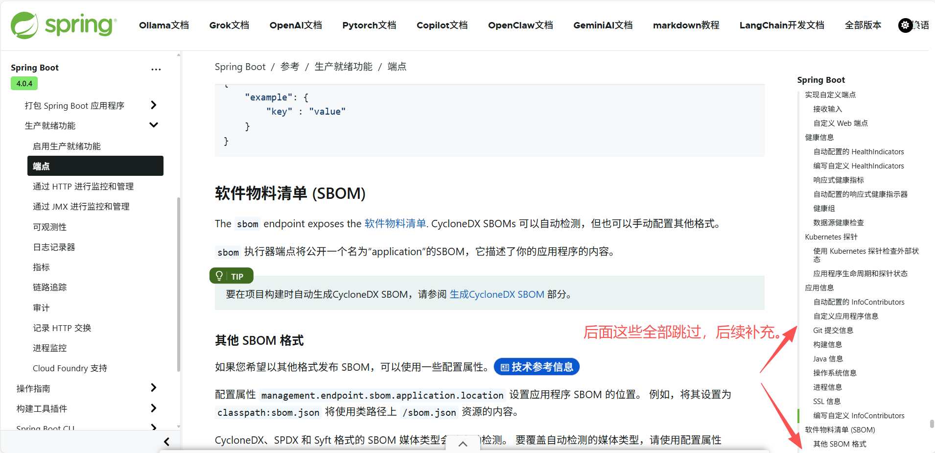Open Copilot文档 in top navigation

[442, 25]
